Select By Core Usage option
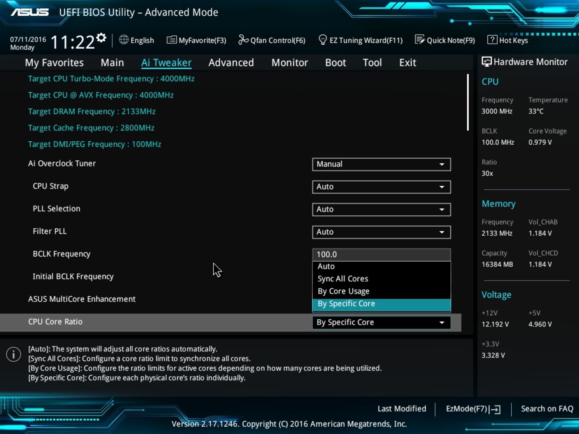 381,291
